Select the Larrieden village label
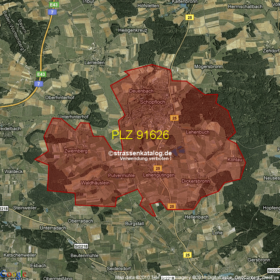 point(94,63)
